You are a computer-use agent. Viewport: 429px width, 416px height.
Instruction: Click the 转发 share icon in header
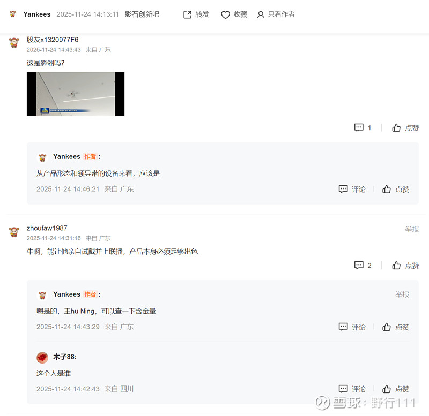click(x=187, y=14)
